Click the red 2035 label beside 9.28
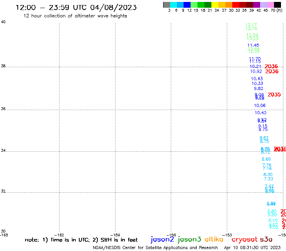This screenshot has width=286, height=251. [274, 95]
